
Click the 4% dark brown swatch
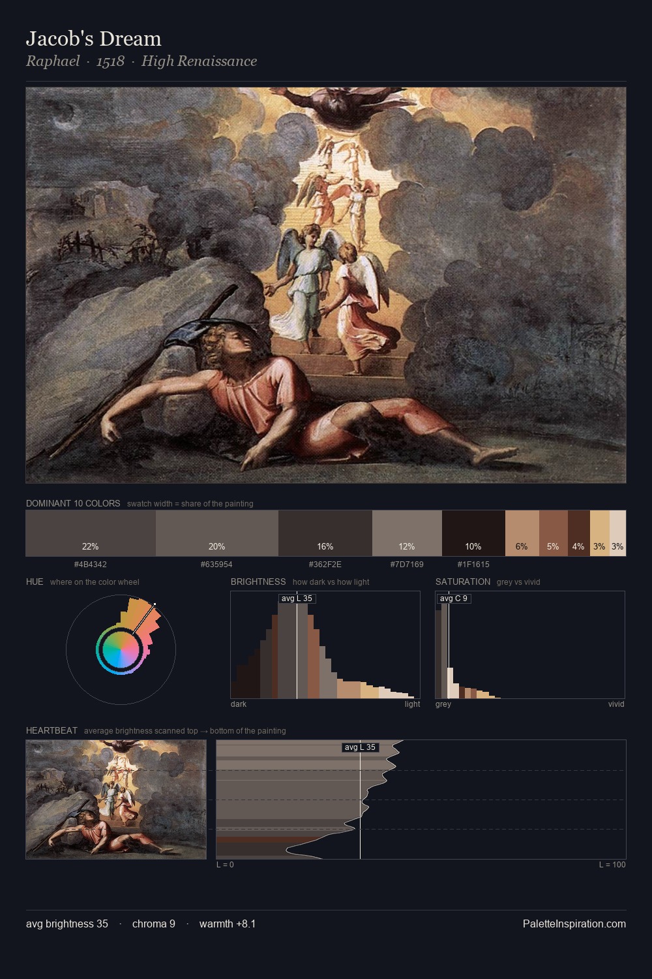click(x=579, y=533)
